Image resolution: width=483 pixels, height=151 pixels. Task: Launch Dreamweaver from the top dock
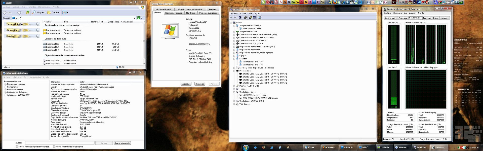[x=293, y=2]
